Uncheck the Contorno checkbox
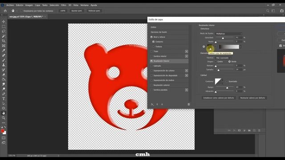 [153, 42]
